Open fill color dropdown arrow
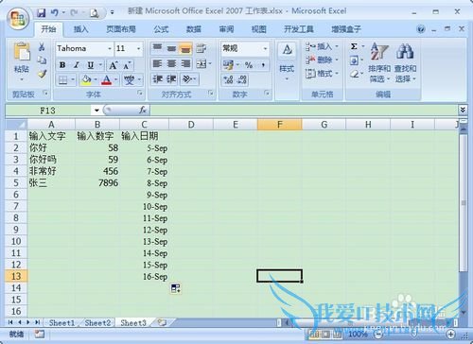The width and height of the screenshot is (473, 344). 96,80
